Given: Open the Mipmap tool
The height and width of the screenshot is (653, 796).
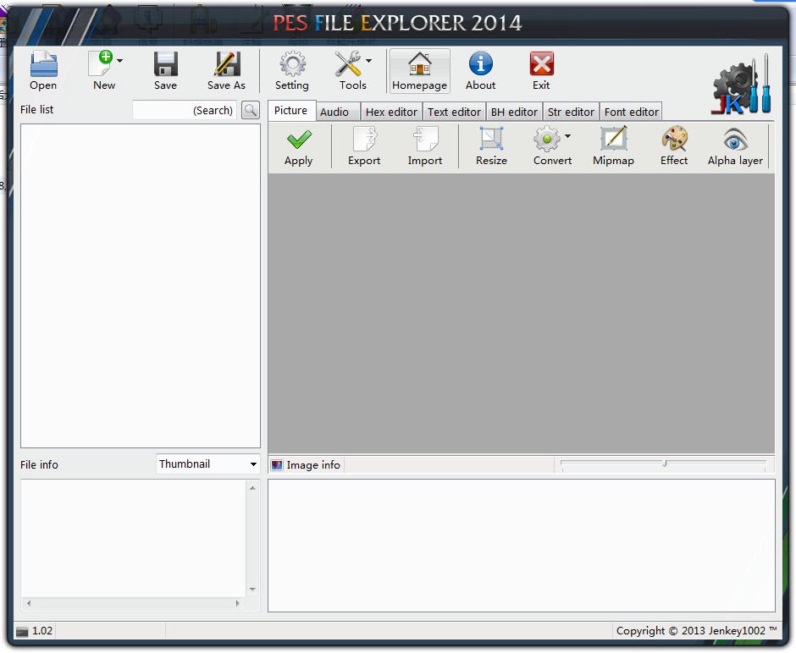Looking at the screenshot, I should [613, 146].
